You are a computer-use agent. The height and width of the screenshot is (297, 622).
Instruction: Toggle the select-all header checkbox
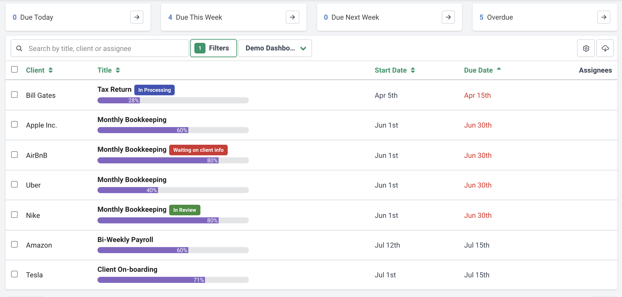[x=14, y=69]
